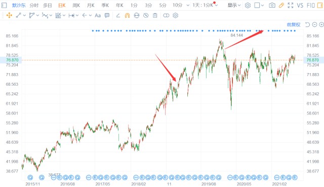
Task: Select the 3分 interval tab
Action: click(148, 6)
